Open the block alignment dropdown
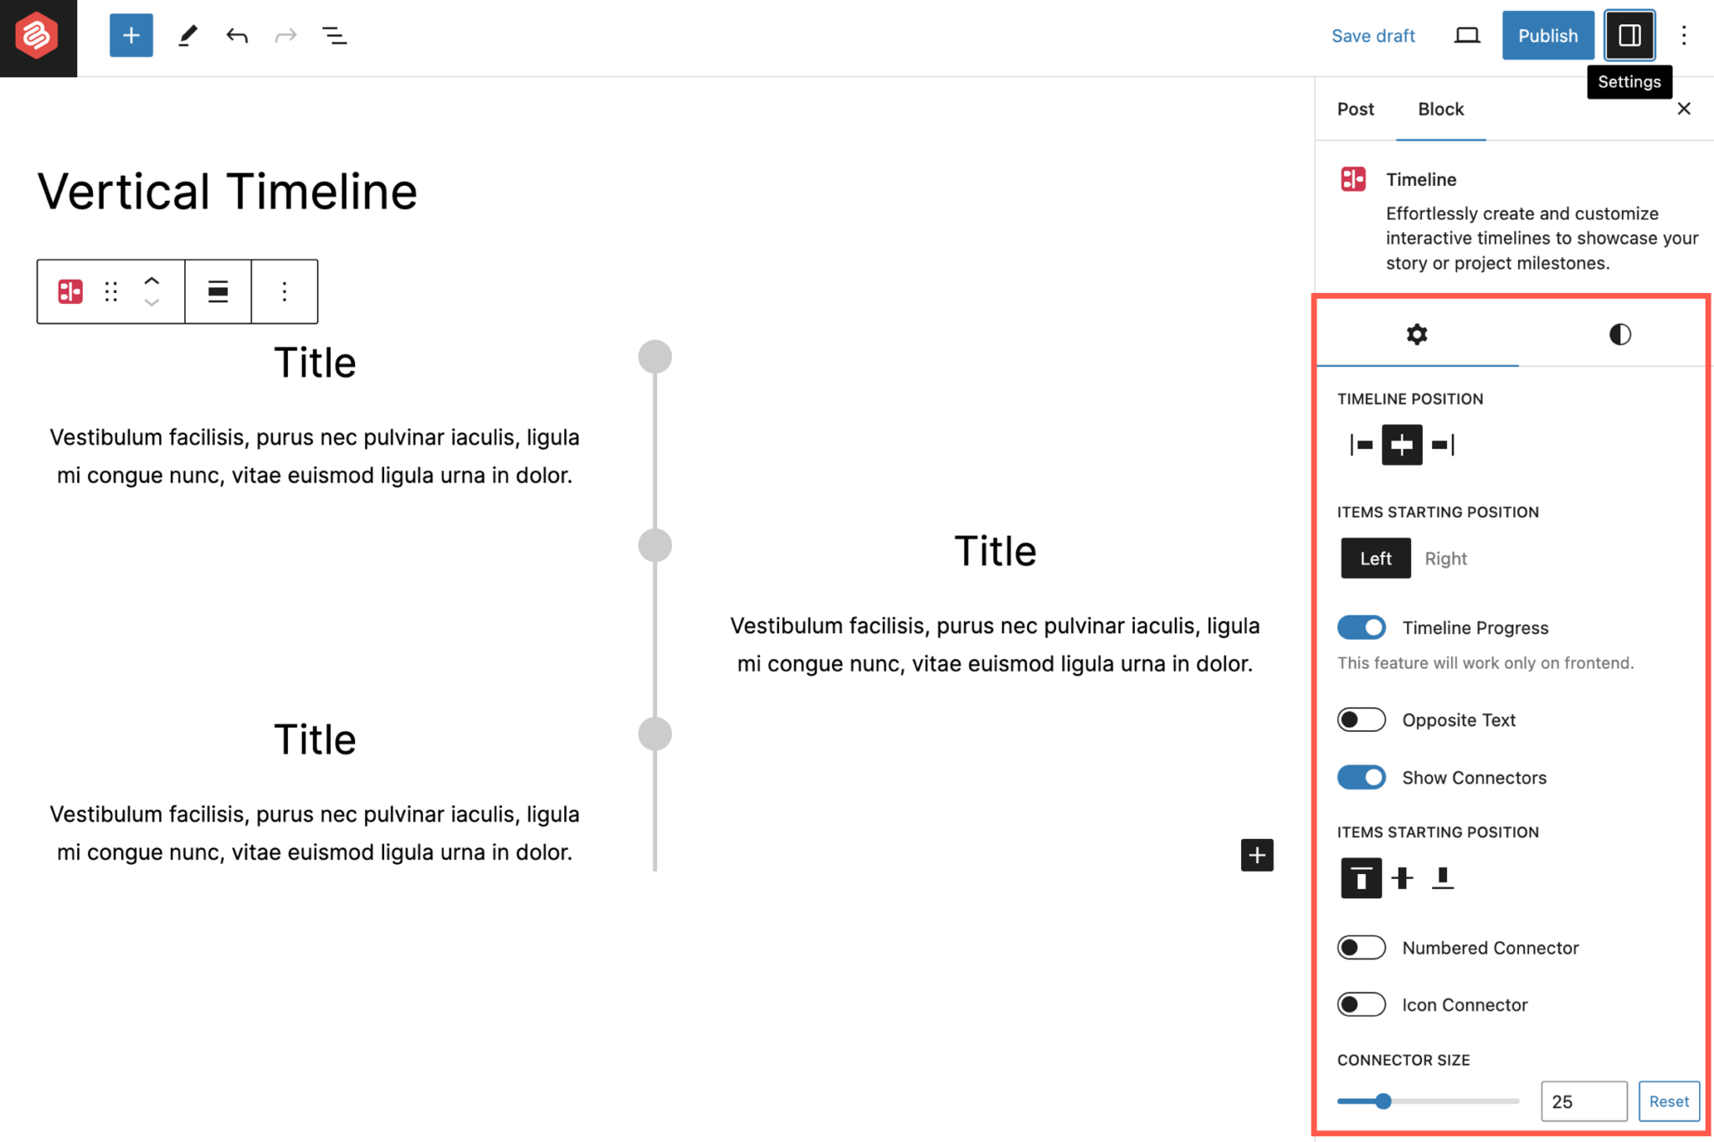 (x=217, y=291)
